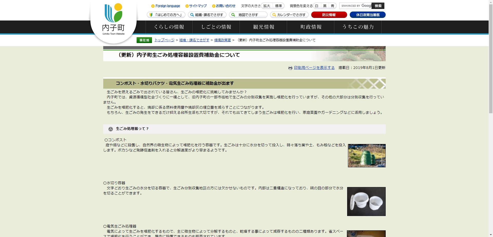Set background color to 黒

point(325,6)
